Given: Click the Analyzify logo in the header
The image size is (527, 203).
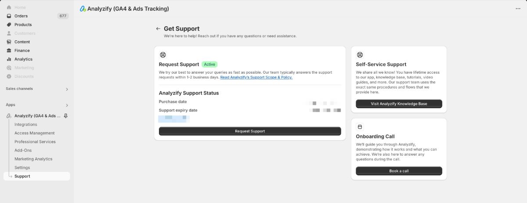Looking at the screenshot, I should tap(83, 9).
